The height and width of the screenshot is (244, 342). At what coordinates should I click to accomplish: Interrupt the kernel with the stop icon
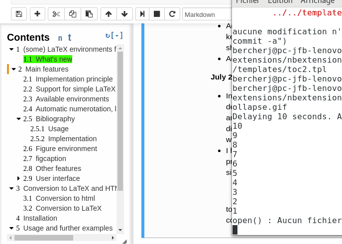pyautogui.click(x=157, y=14)
